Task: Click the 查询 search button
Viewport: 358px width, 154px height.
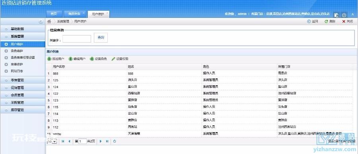Action: pyautogui.click(x=101, y=38)
